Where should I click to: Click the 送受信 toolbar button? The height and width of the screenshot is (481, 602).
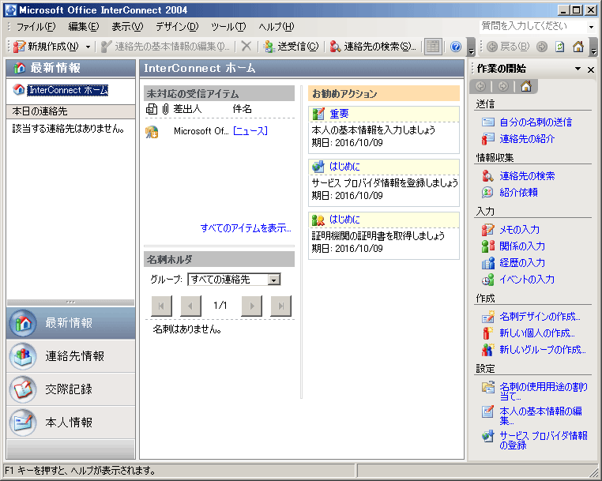pos(292,47)
